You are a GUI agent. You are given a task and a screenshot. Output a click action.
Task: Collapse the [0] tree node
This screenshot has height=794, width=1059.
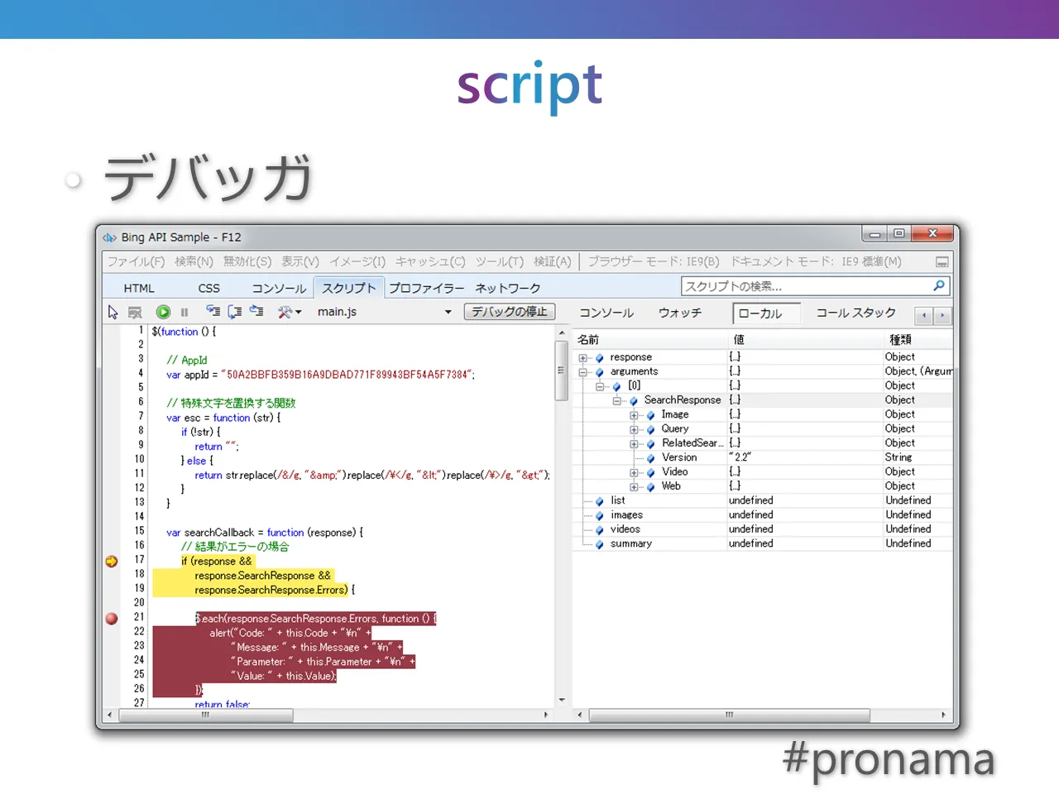point(601,386)
